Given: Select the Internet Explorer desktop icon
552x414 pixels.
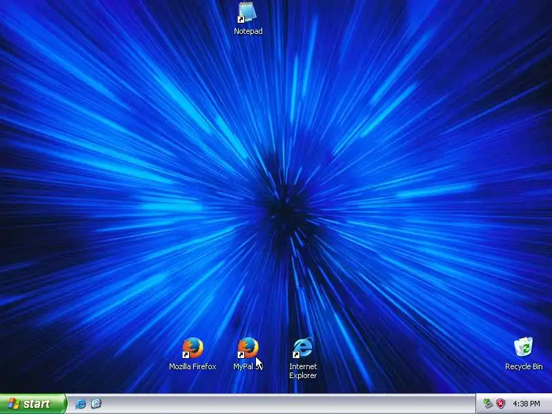Looking at the screenshot, I should [303, 348].
